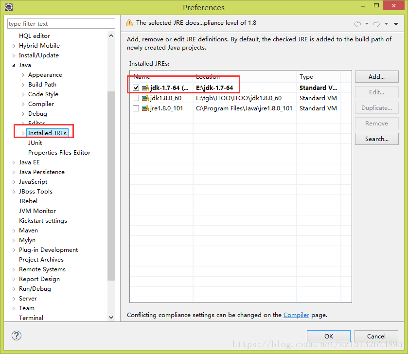Select Installed JREs in the tree

click(x=47, y=133)
